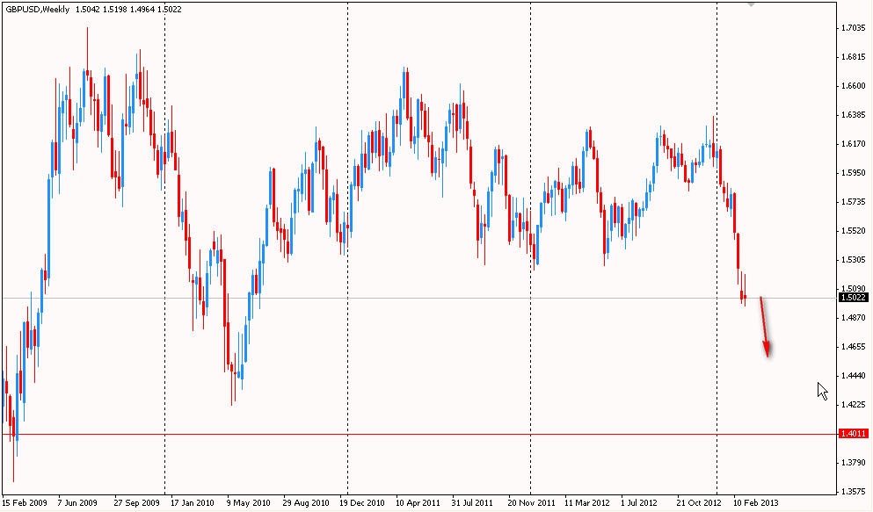The width and height of the screenshot is (873, 512).
Task: Click the current price 1.5022 label
Action: tap(853, 298)
